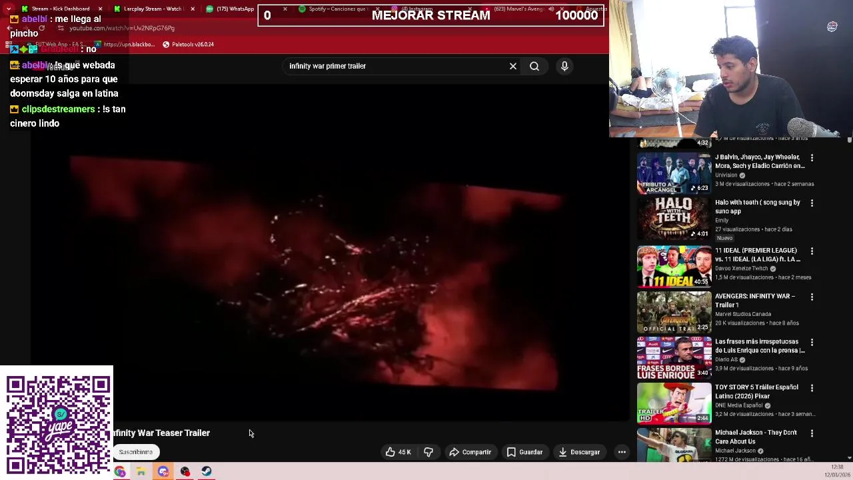The height and width of the screenshot is (480, 853).
Task: Click the video title 'Infinity War Teaser Trailer'
Action: pyautogui.click(x=161, y=433)
